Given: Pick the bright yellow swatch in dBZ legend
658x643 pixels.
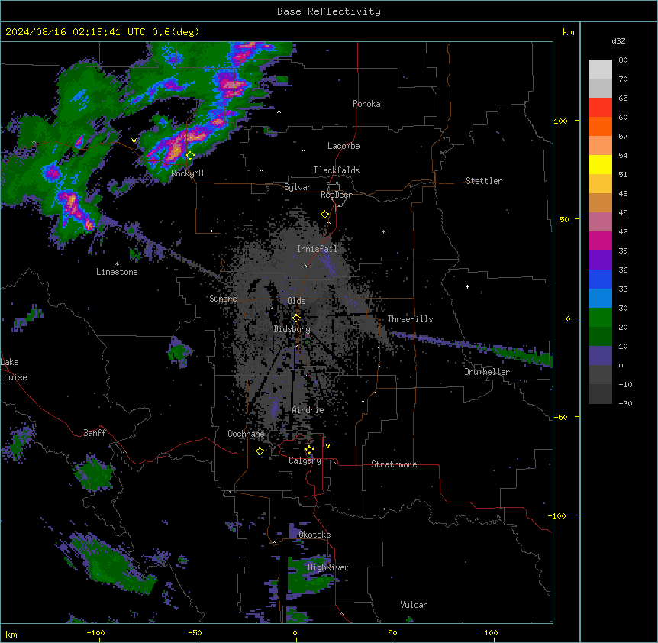Looking at the screenshot, I should 600,164.
